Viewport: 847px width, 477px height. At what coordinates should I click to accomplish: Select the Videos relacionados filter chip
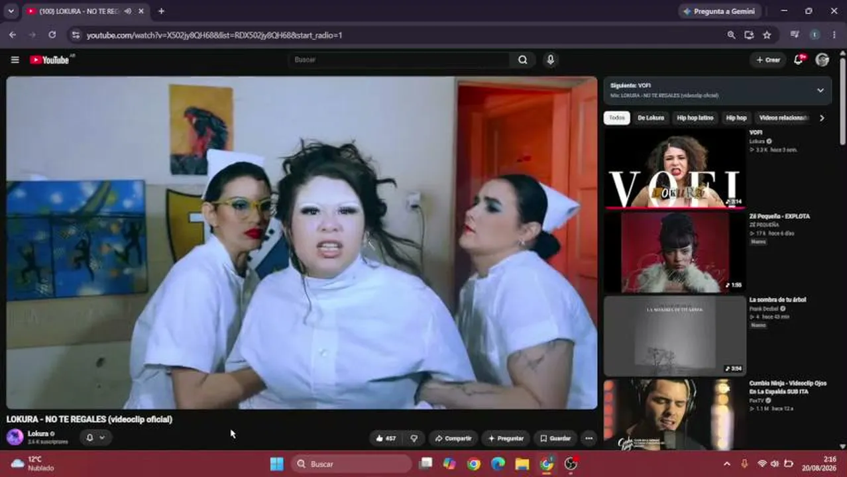pos(783,118)
